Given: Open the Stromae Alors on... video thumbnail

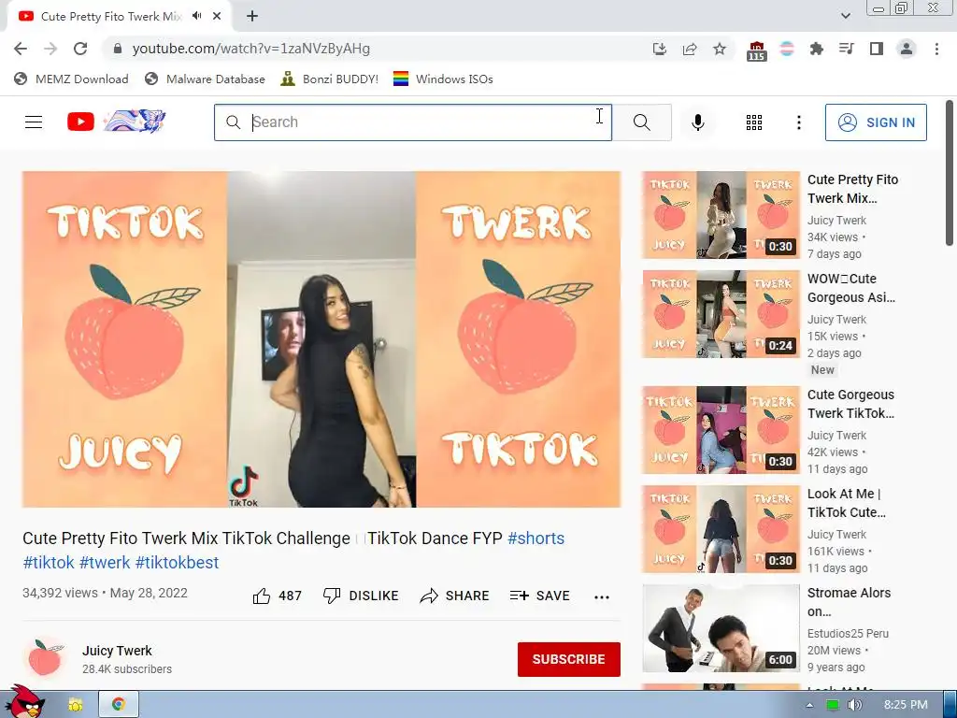Looking at the screenshot, I should [x=721, y=628].
